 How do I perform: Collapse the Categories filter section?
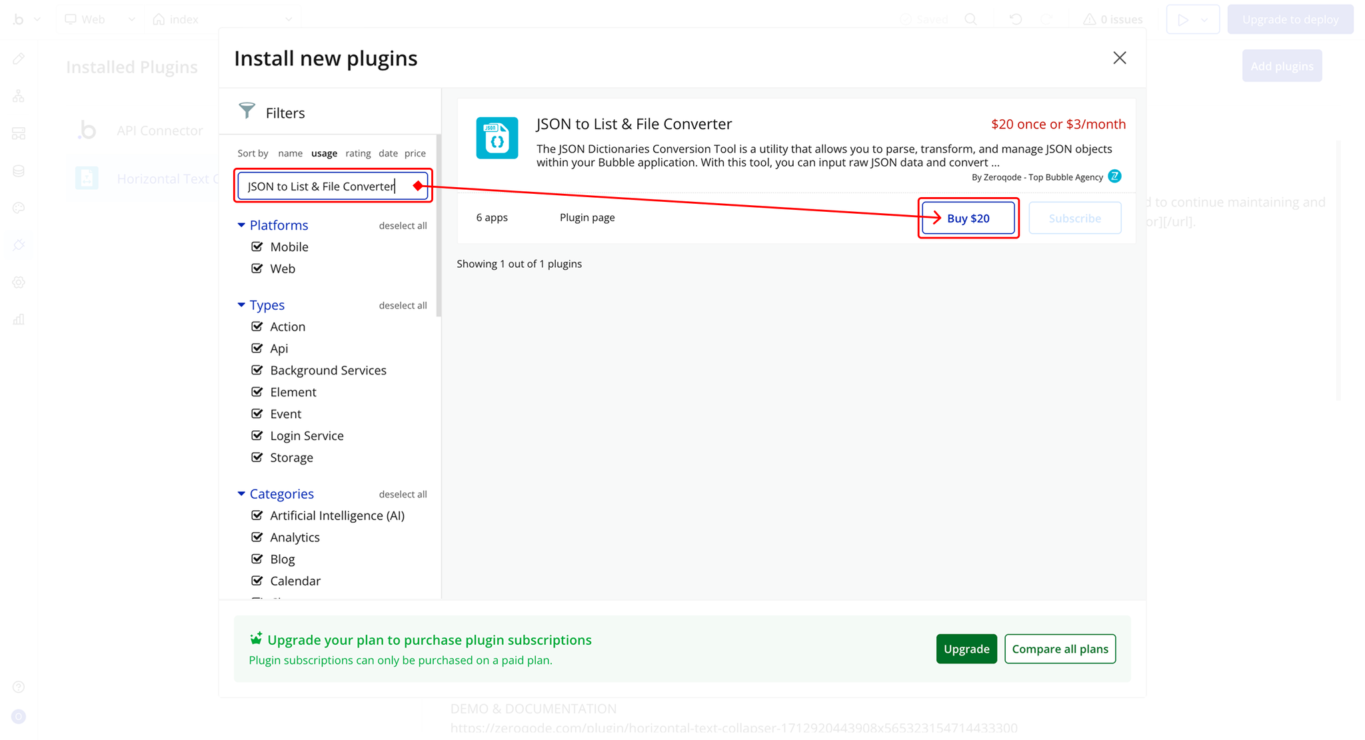tap(241, 494)
